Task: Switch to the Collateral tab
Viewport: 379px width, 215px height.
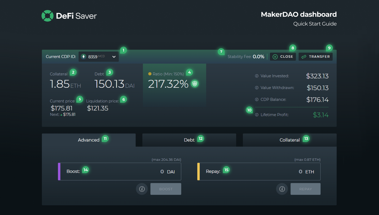Action: tap(290, 140)
